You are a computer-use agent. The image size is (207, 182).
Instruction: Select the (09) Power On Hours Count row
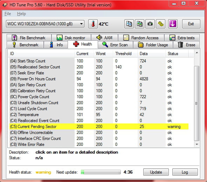pyautogui.click(x=98, y=79)
